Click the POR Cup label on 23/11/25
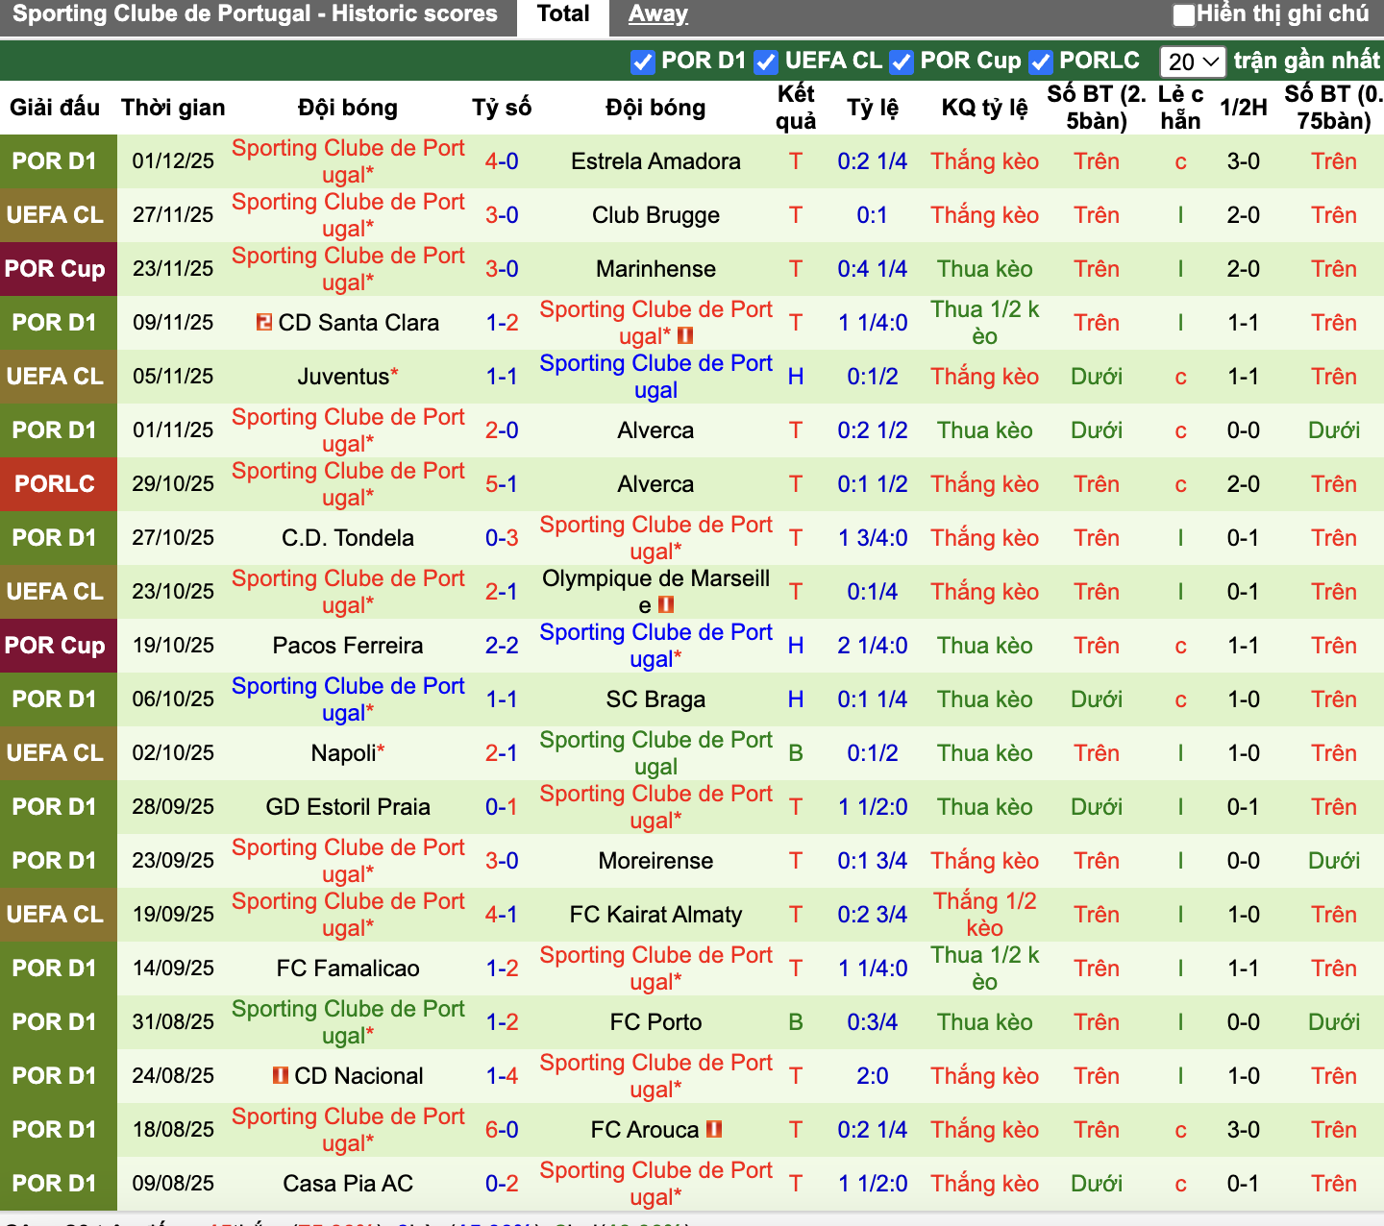Viewport: 1384px width, 1226px height. coord(55,269)
